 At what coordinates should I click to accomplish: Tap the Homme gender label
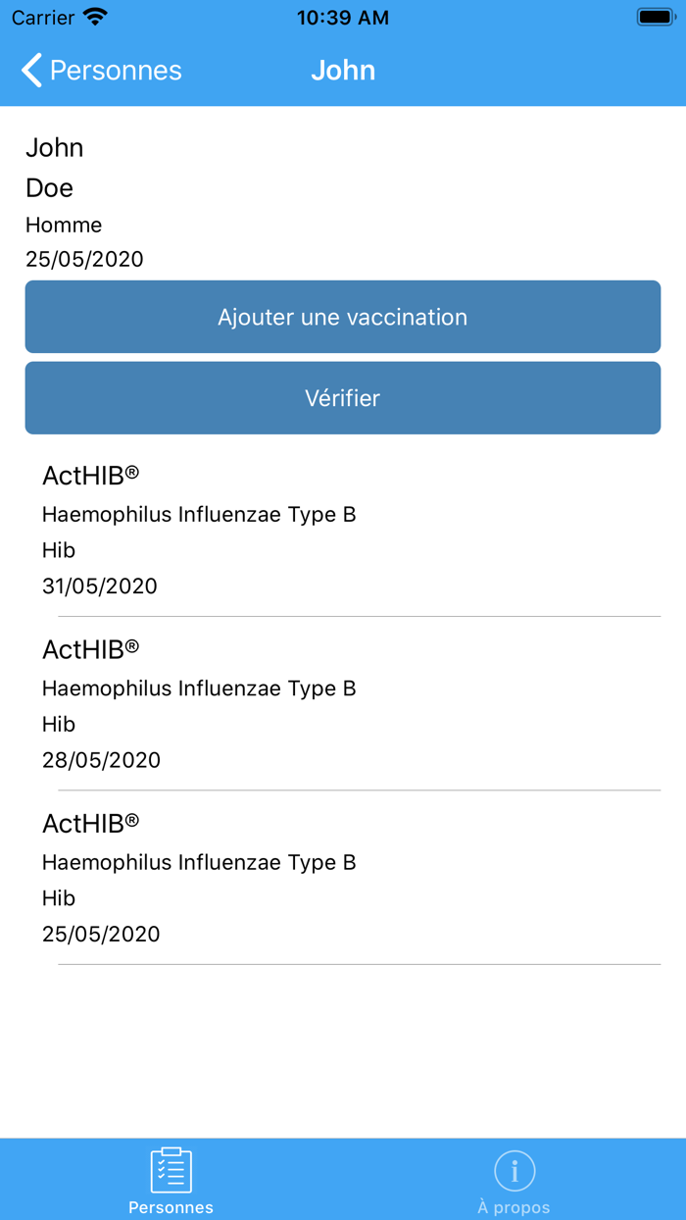[x=64, y=225]
